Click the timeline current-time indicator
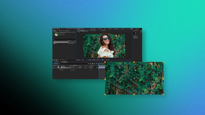Screen dimensions: 205x115 (x=98, y=64)
